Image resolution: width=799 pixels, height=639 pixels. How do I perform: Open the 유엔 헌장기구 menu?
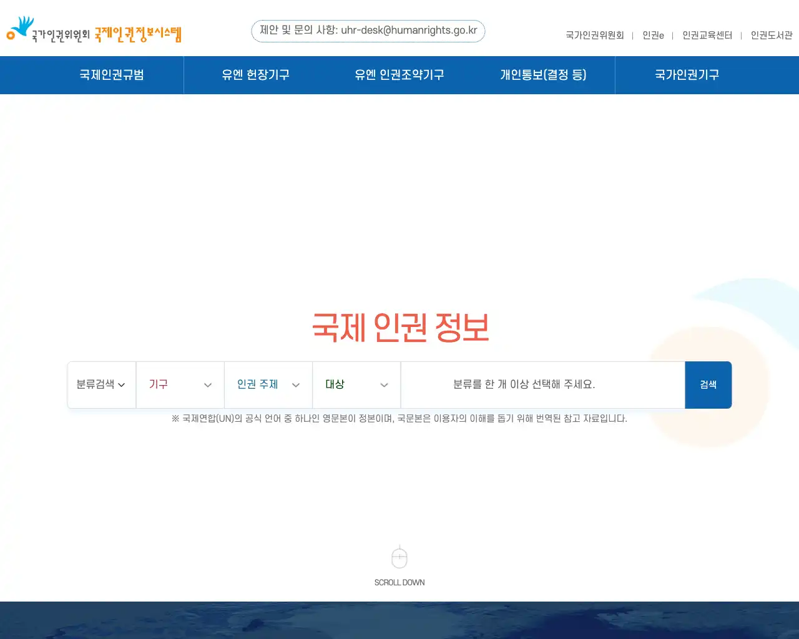(x=256, y=75)
